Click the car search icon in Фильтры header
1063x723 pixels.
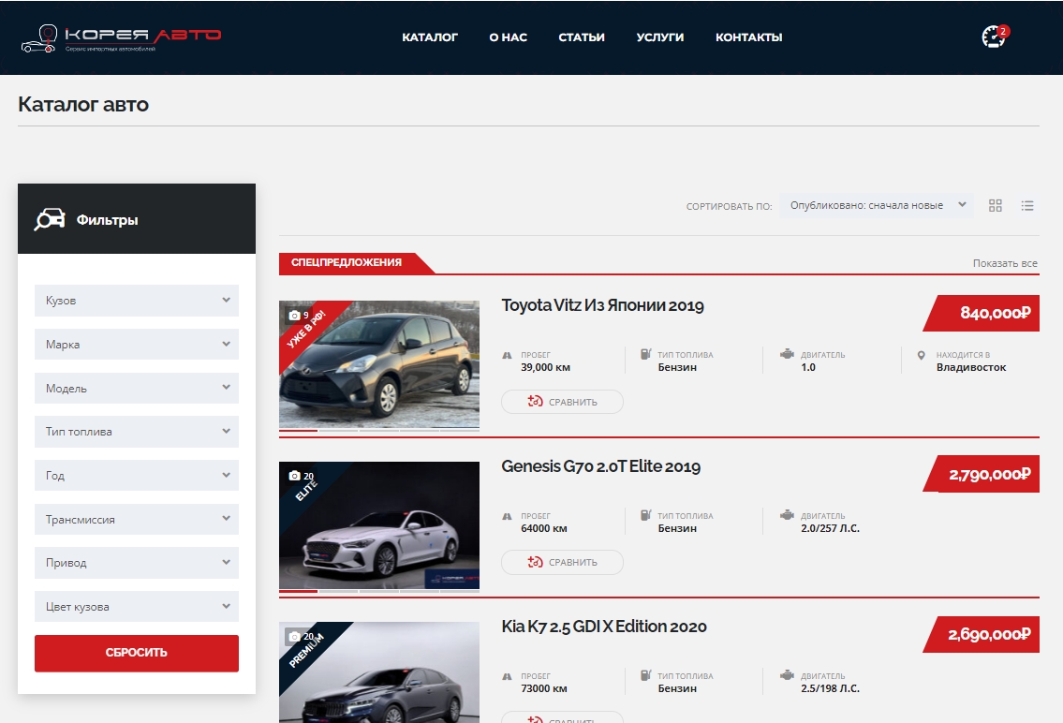[50, 219]
